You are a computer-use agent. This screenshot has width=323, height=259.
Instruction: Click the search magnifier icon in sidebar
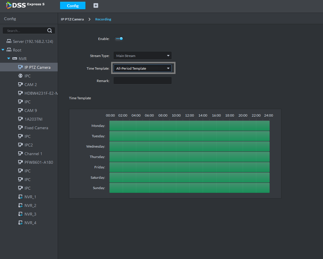pyautogui.click(x=49, y=31)
